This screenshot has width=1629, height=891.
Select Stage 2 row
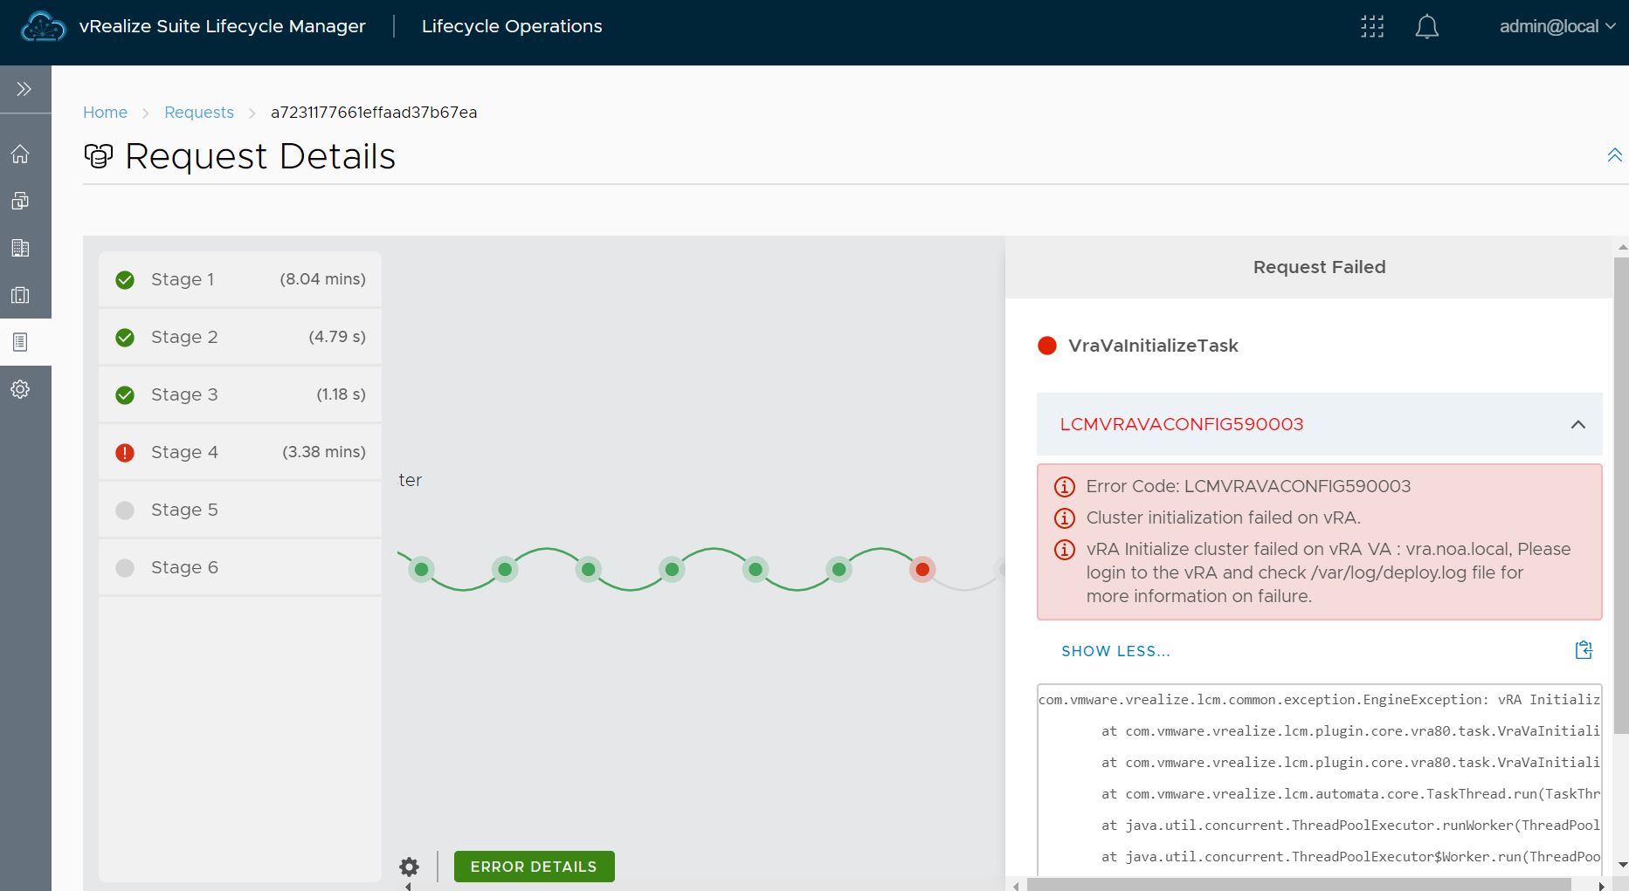click(x=240, y=337)
